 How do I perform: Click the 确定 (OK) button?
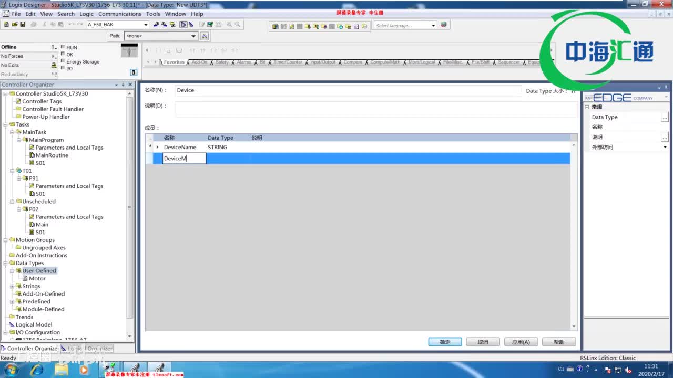click(x=445, y=342)
